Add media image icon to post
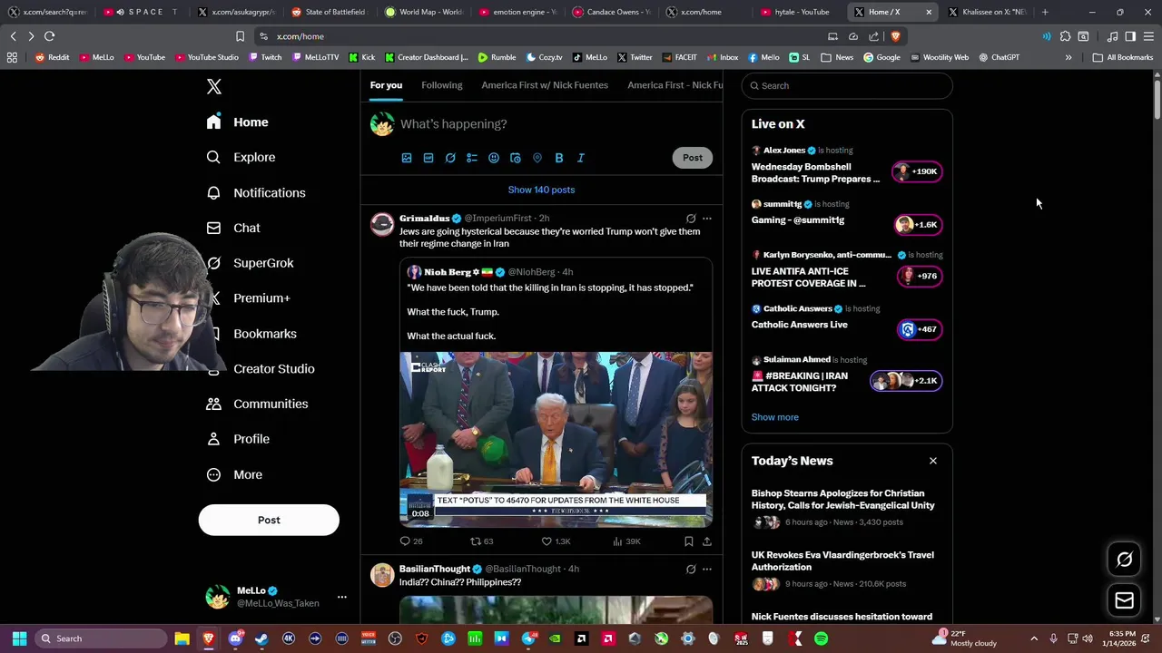This screenshot has height=653, width=1162. pos(407,158)
